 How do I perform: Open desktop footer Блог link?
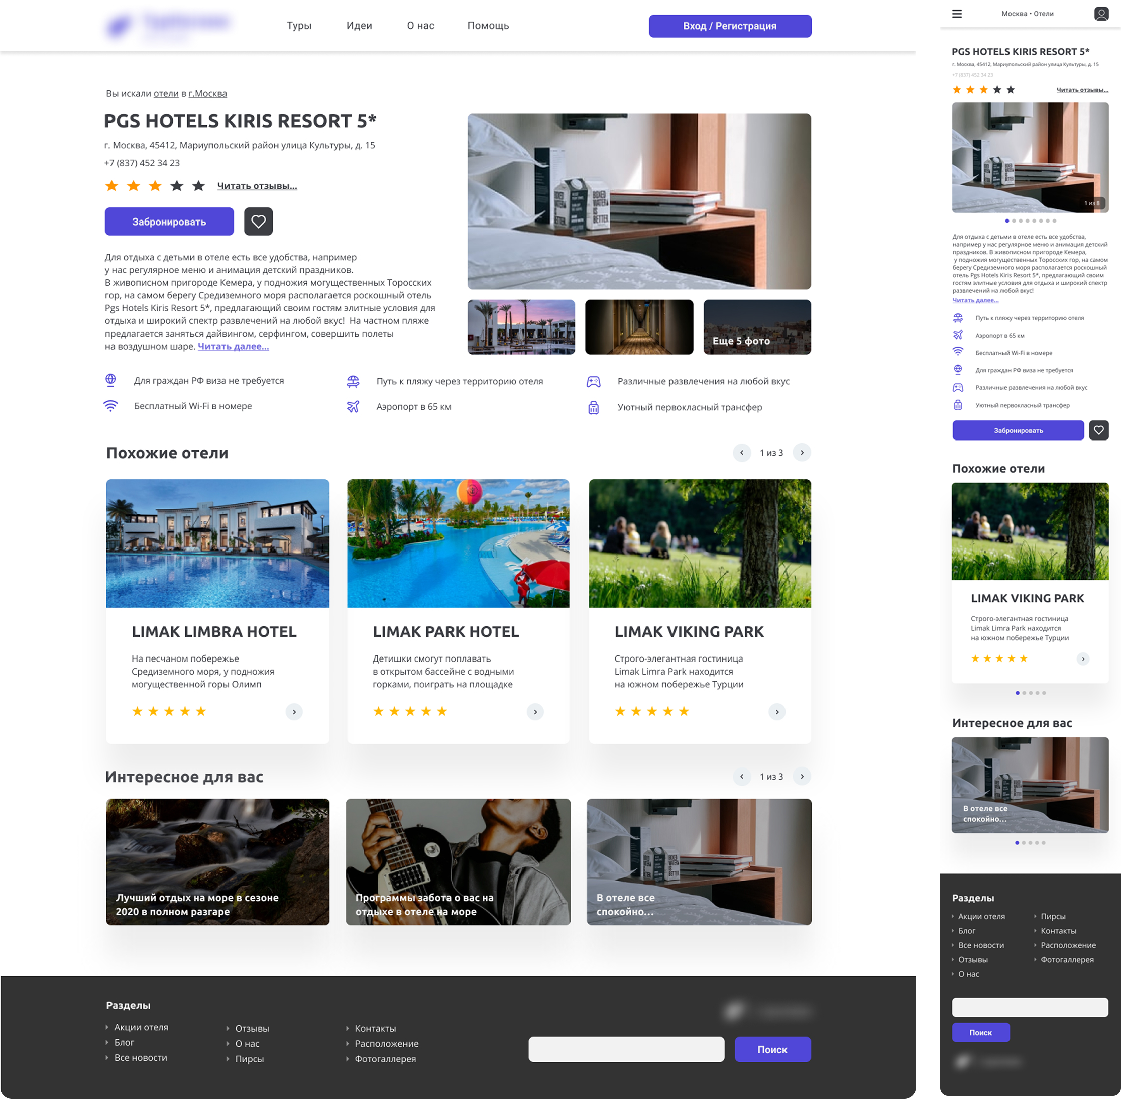124,1042
